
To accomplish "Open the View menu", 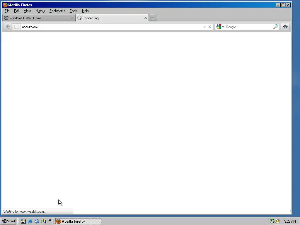I will pos(27,11).
